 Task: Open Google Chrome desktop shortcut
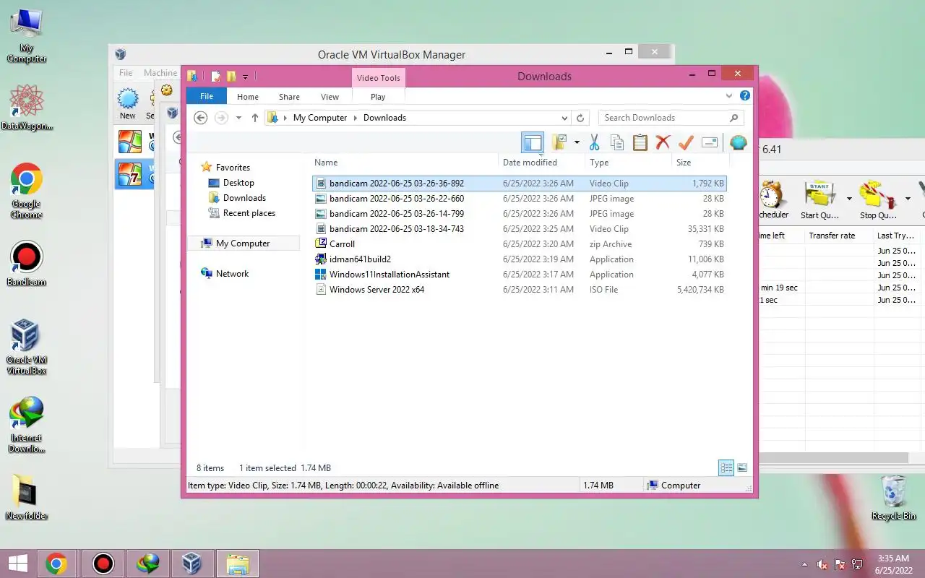coord(26,191)
